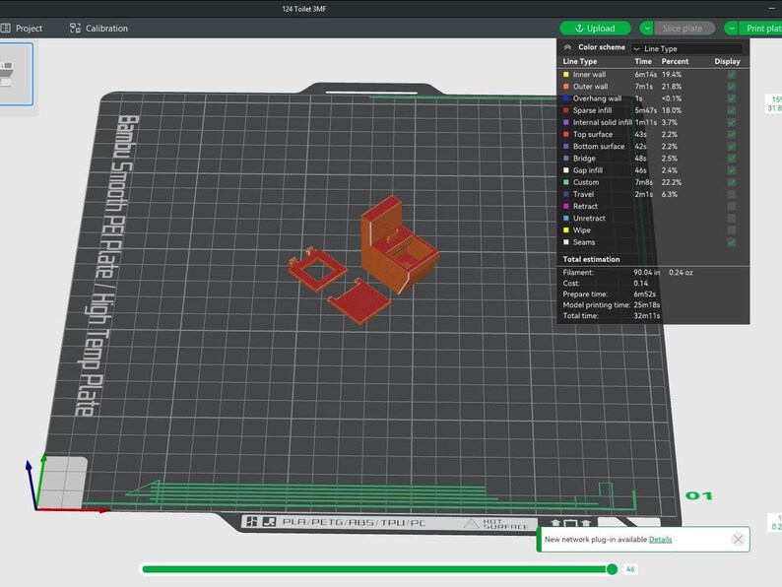The image size is (782, 587).
Task: Click the Print plate button
Action: point(763,29)
